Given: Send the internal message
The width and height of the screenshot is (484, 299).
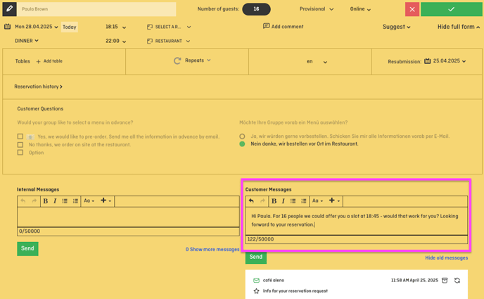Looking at the screenshot, I should [27, 249].
